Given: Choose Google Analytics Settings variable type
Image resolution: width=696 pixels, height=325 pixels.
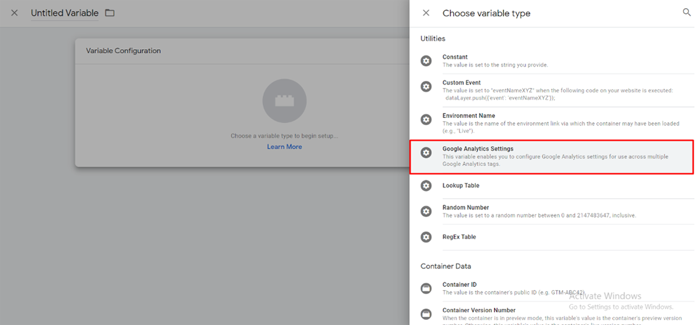Looking at the screenshot, I should [x=552, y=157].
